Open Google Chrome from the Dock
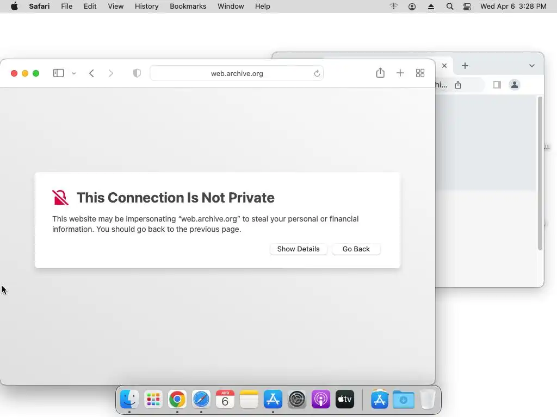The height and width of the screenshot is (417, 557). click(x=177, y=399)
